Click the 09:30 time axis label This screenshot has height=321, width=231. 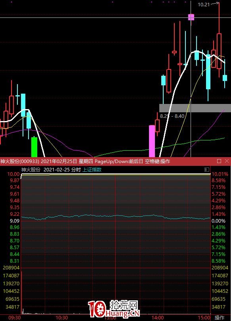(15, 318)
